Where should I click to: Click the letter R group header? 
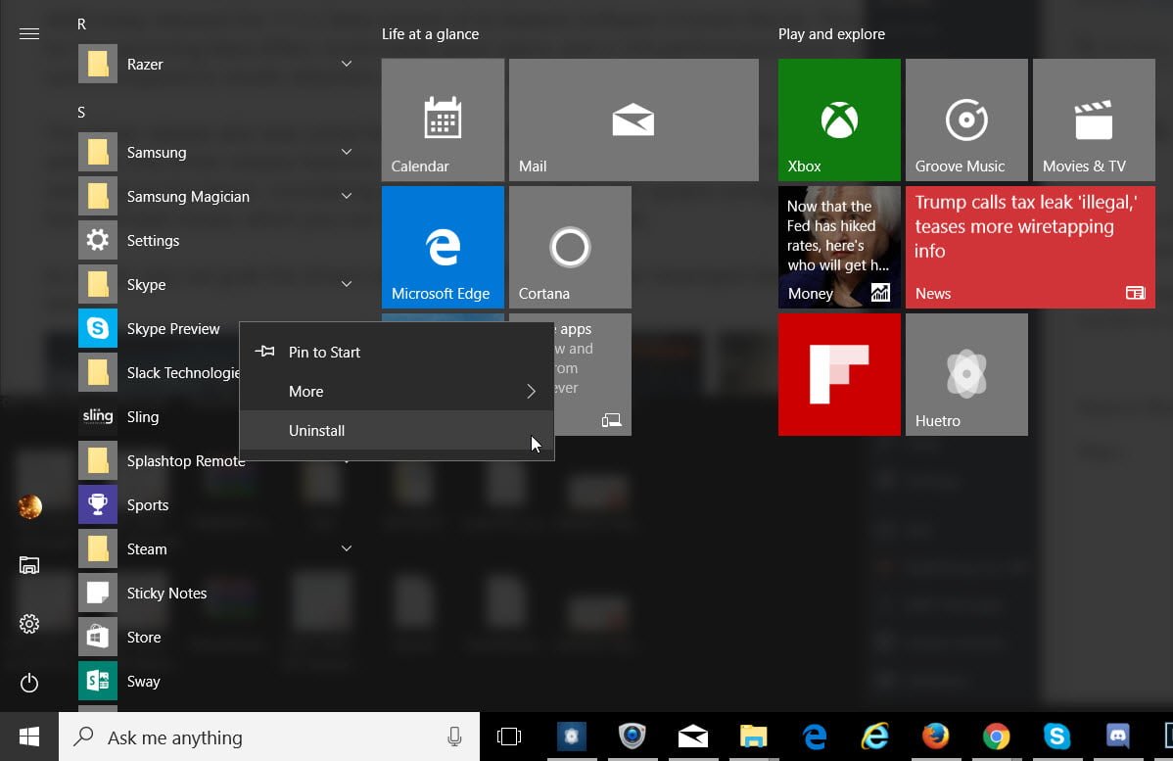coord(81,24)
